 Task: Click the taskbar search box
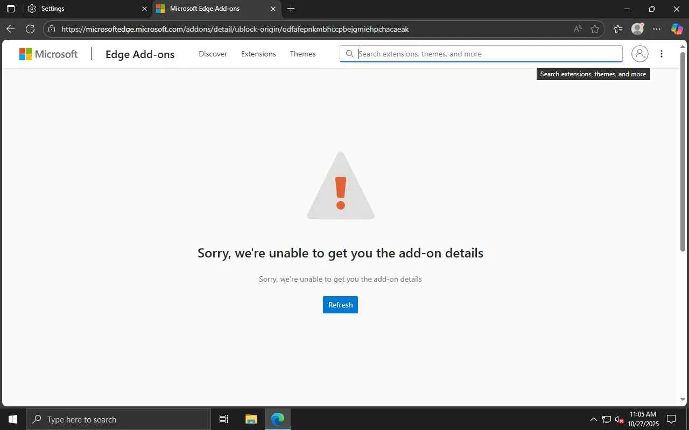118,419
